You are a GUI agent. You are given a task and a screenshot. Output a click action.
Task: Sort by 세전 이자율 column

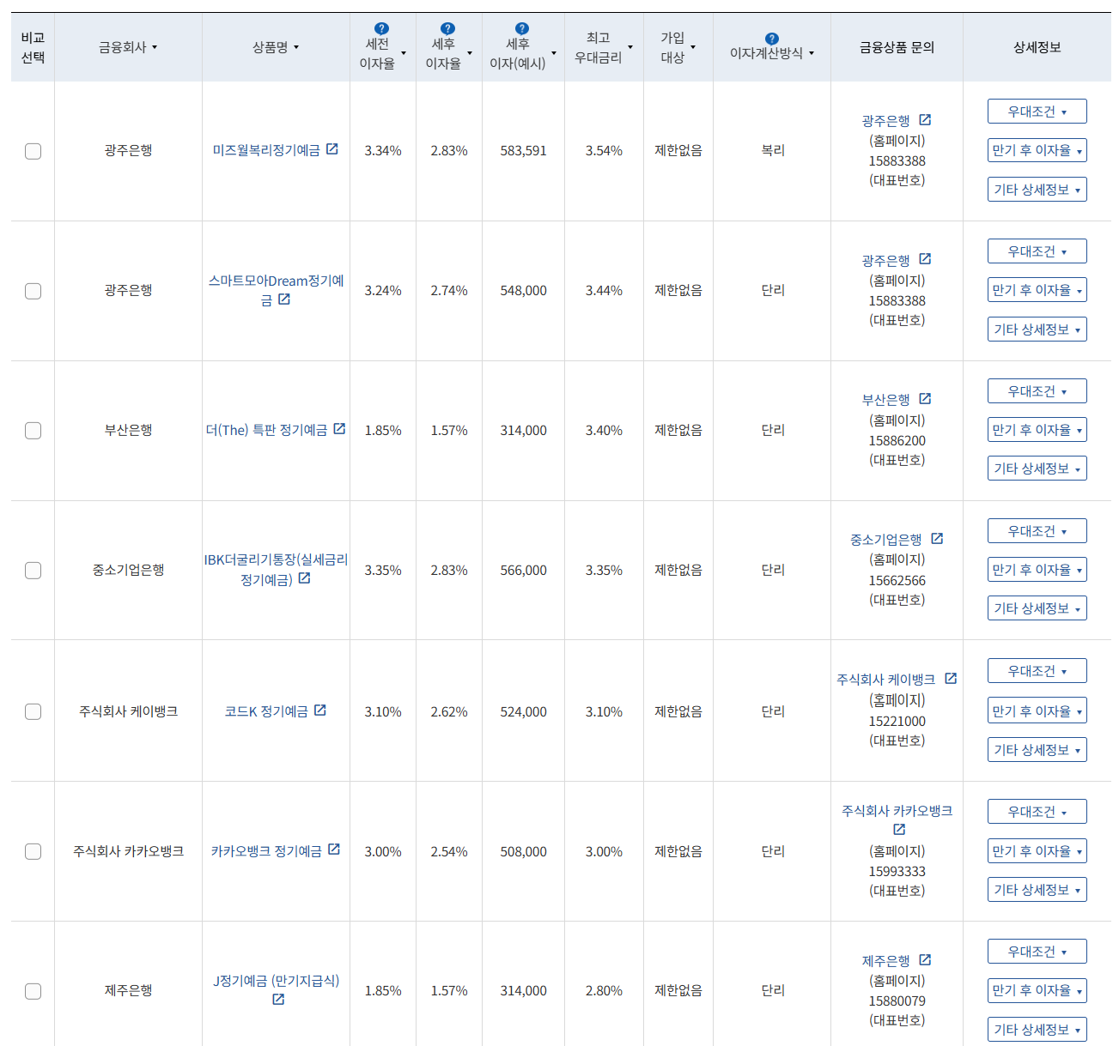click(x=382, y=53)
